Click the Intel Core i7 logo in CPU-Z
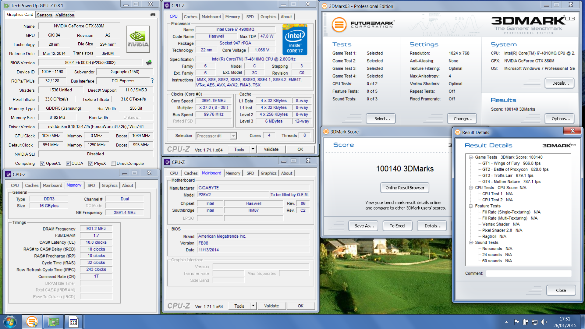This screenshot has width=585, height=329. point(295,40)
